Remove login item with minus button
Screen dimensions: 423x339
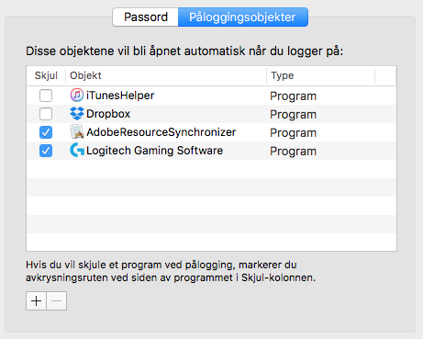click(x=57, y=301)
